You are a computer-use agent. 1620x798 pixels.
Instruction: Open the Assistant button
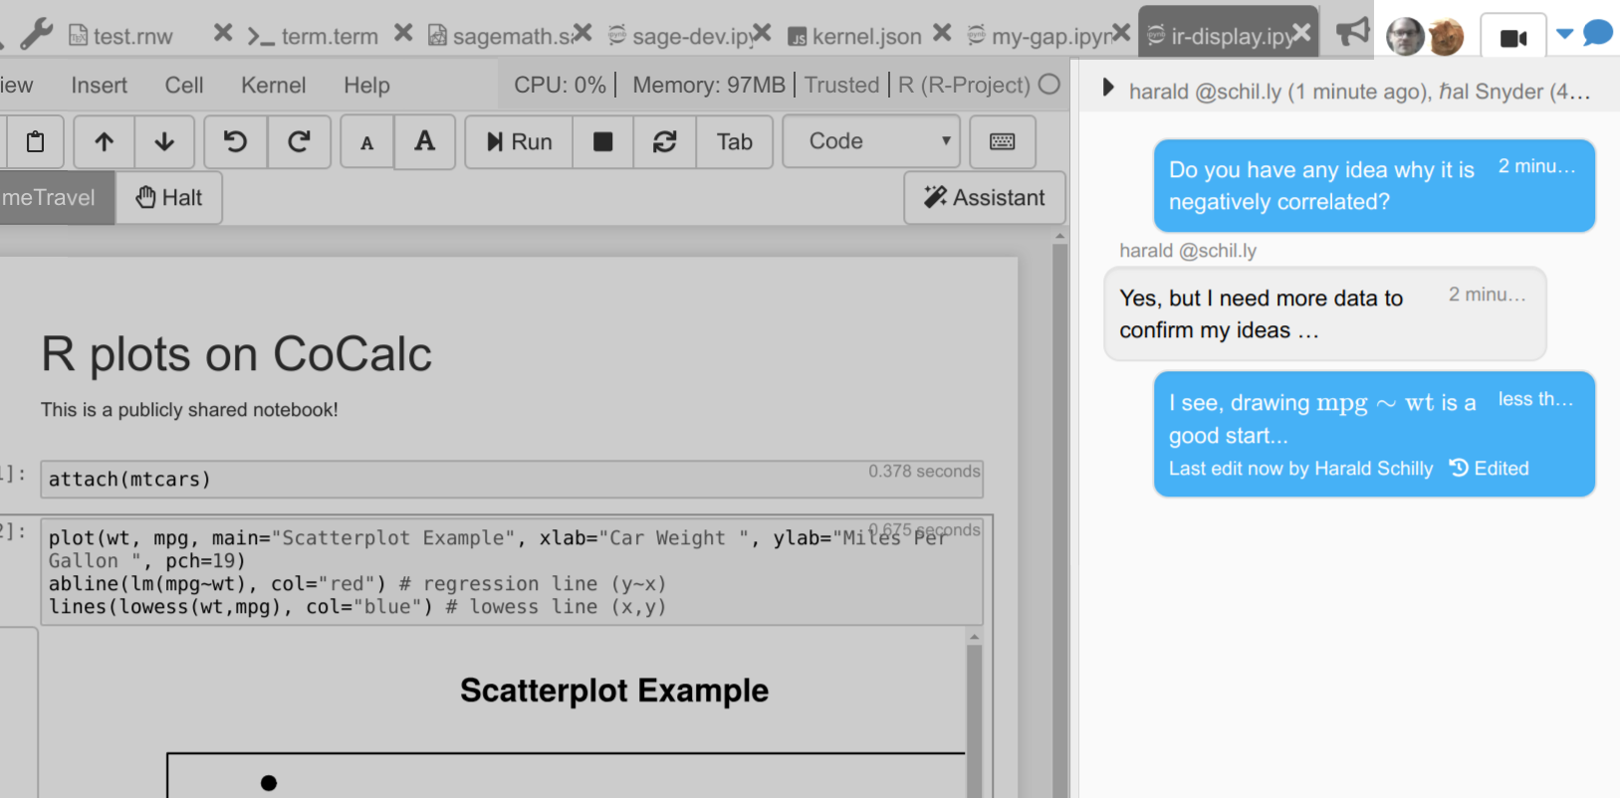[984, 198]
